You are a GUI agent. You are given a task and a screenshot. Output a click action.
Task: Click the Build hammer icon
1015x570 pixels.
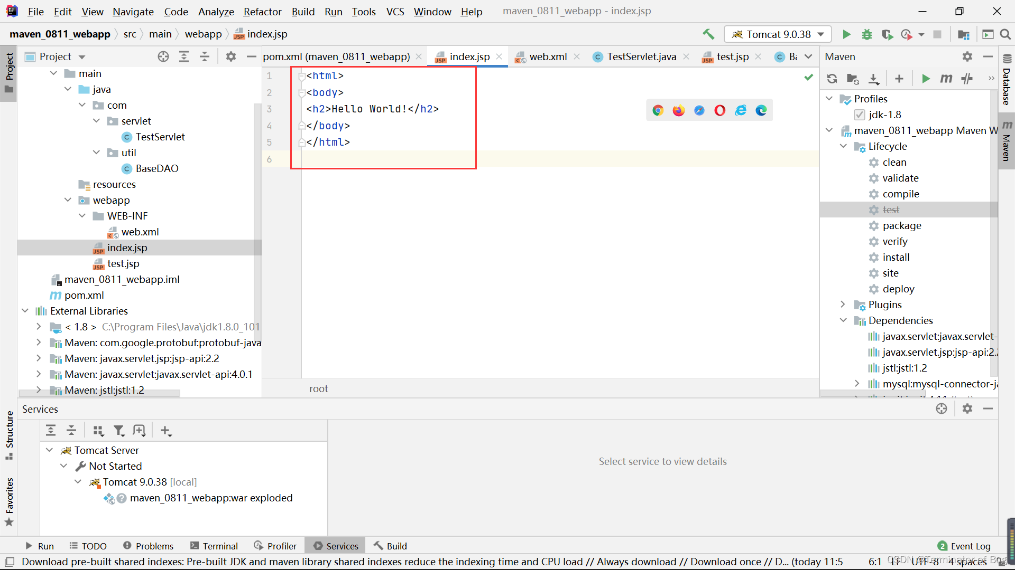(x=708, y=34)
